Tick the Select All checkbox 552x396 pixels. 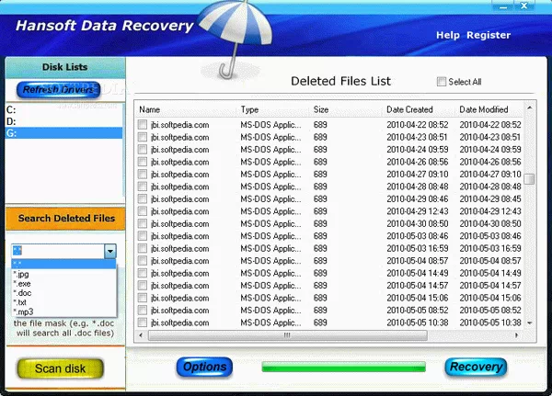coord(441,82)
